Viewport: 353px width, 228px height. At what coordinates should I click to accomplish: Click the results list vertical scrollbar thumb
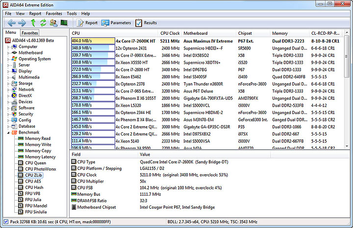[347, 56]
